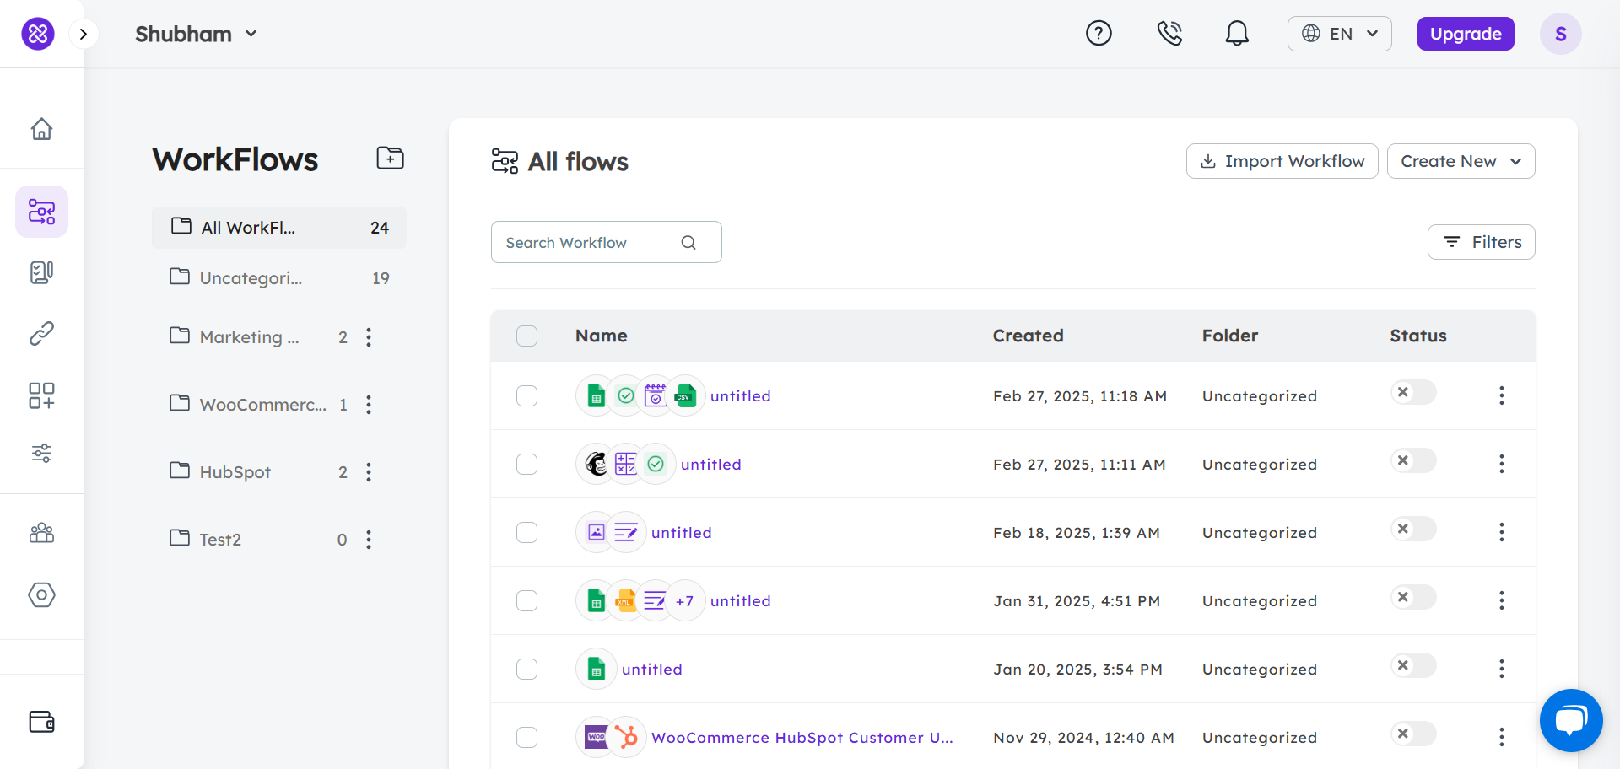Open HubSpot folder options menu
Image resolution: width=1620 pixels, height=769 pixels.
(x=369, y=472)
